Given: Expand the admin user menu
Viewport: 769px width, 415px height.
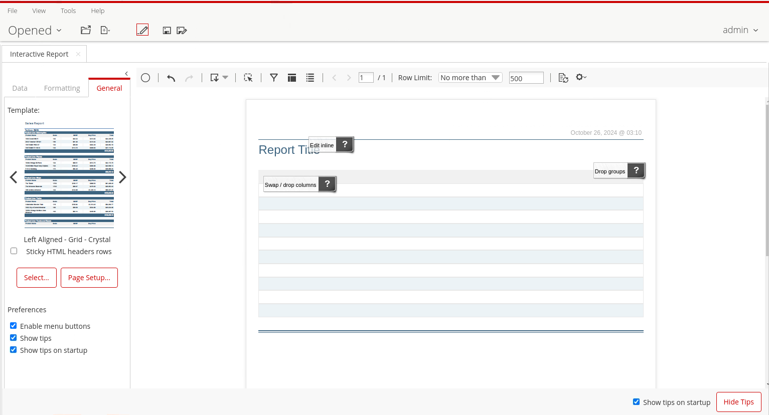Looking at the screenshot, I should [x=740, y=30].
